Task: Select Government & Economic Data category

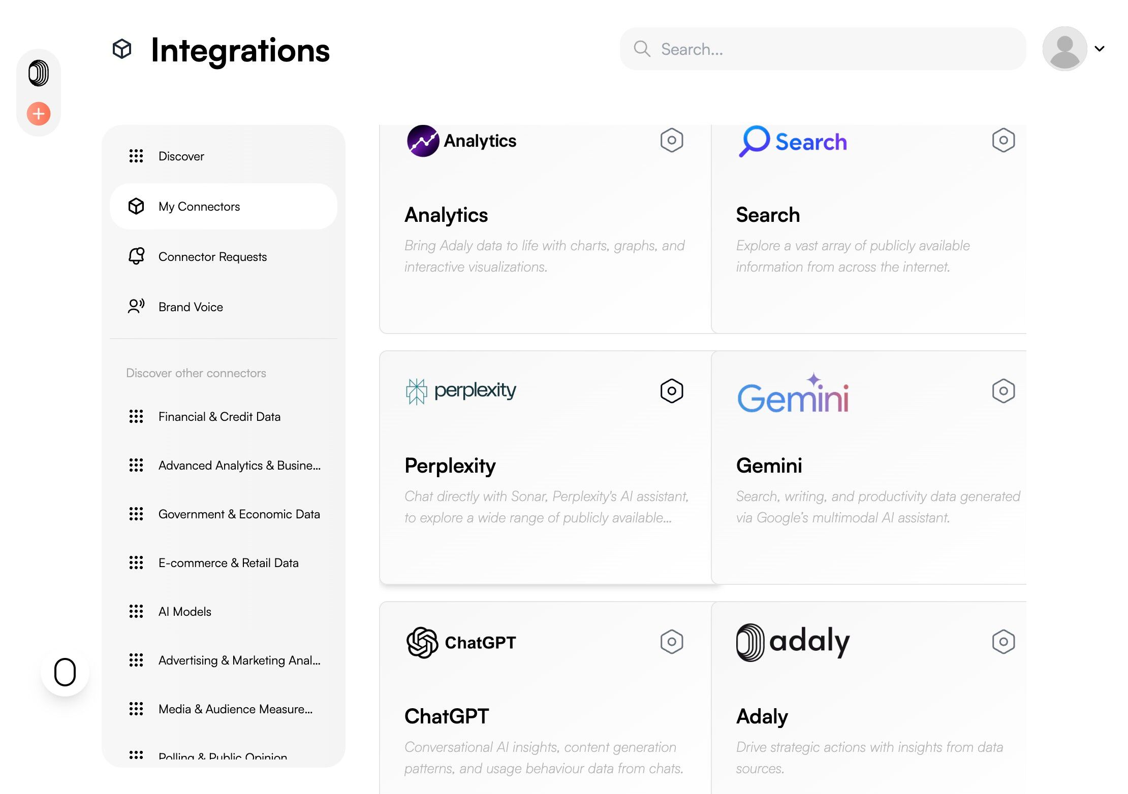Action: tap(239, 514)
